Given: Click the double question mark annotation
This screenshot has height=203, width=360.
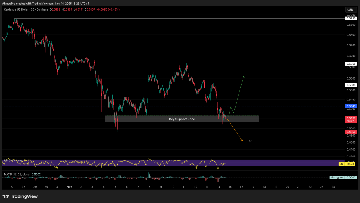Looking at the screenshot, I should pyautogui.click(x=250, y=141).
